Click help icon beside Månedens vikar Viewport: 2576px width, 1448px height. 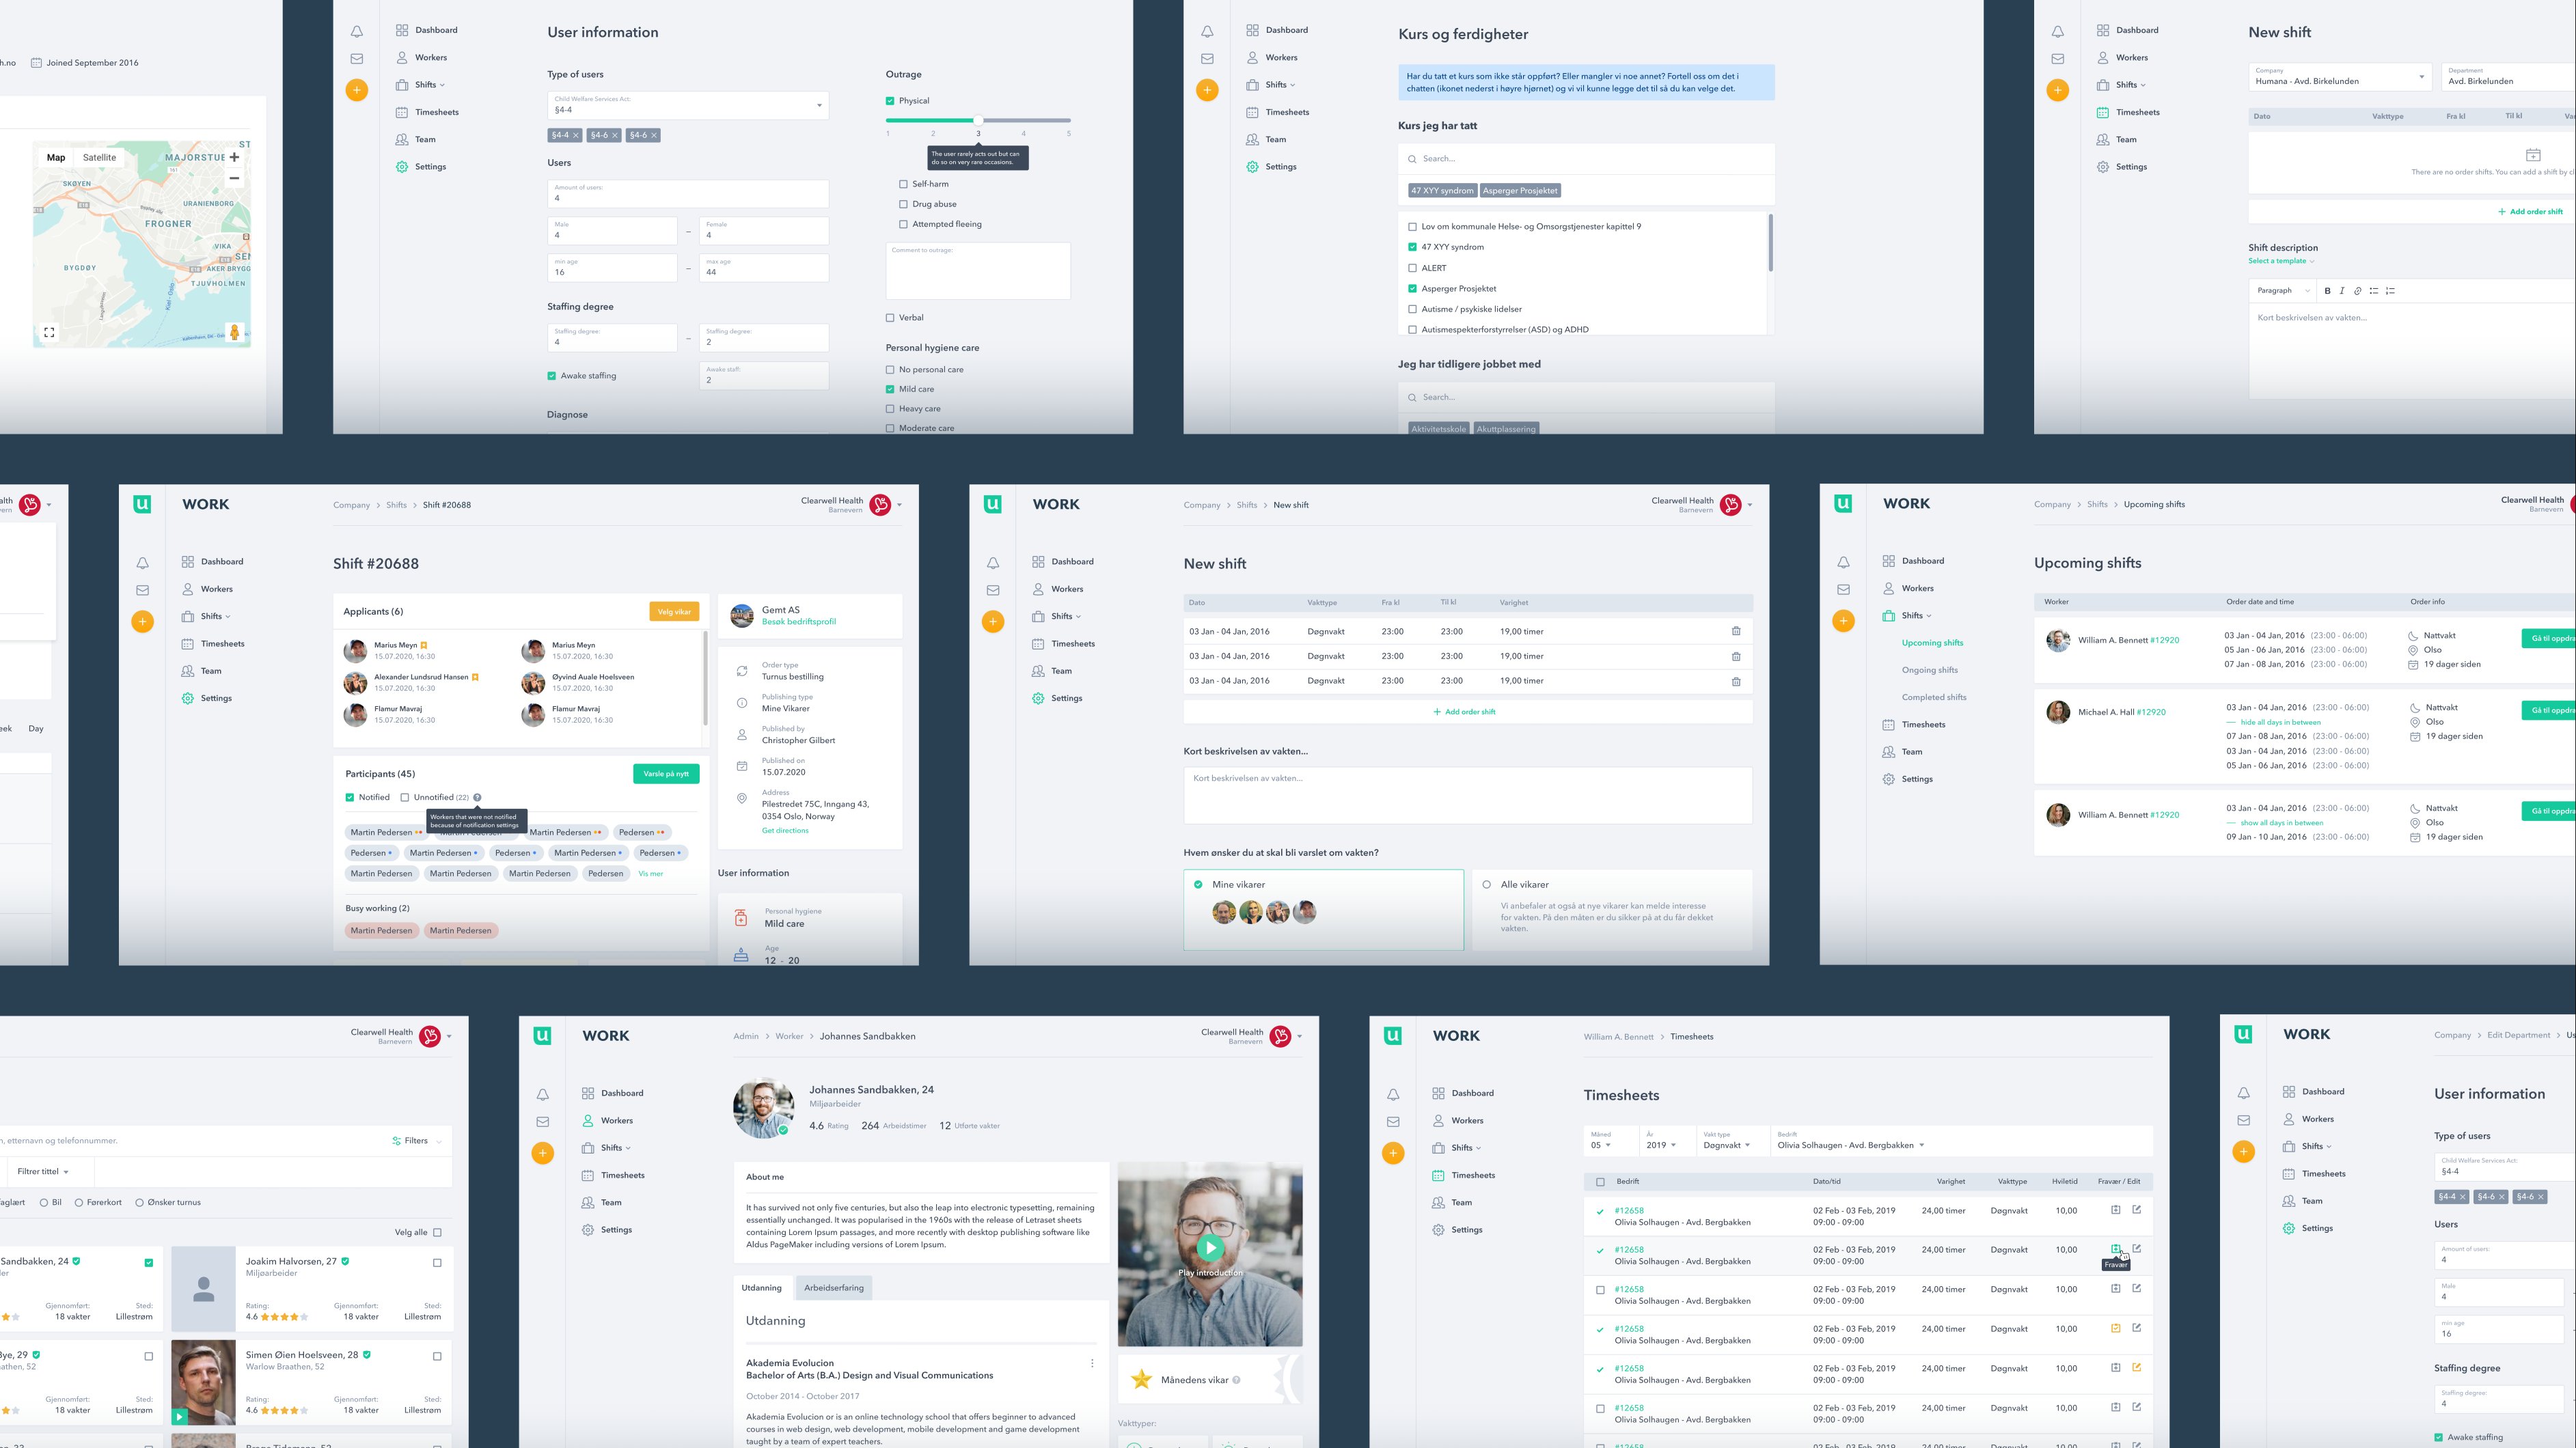(x=1236, y=1380)
